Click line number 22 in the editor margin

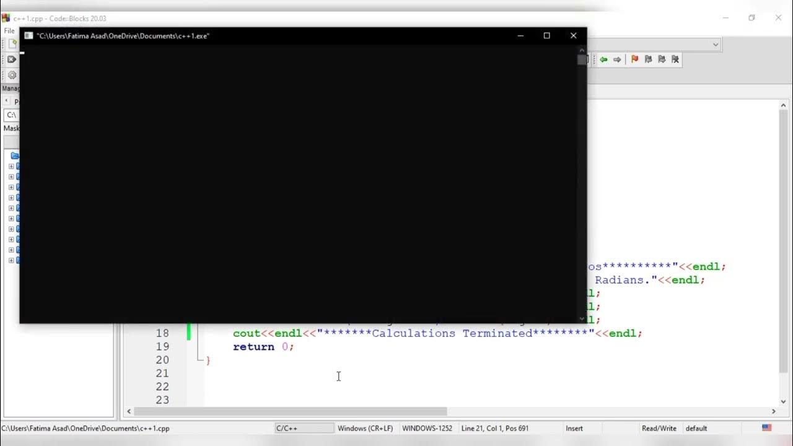tap(162, 387)
